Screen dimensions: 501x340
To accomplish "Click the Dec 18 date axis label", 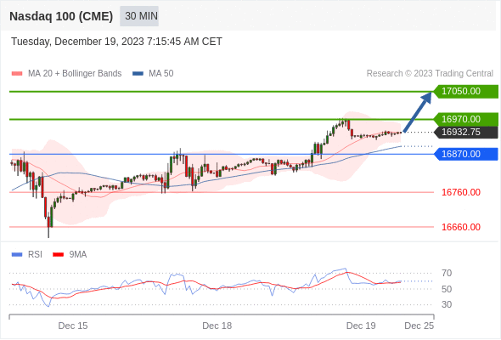I will point(217,326).
